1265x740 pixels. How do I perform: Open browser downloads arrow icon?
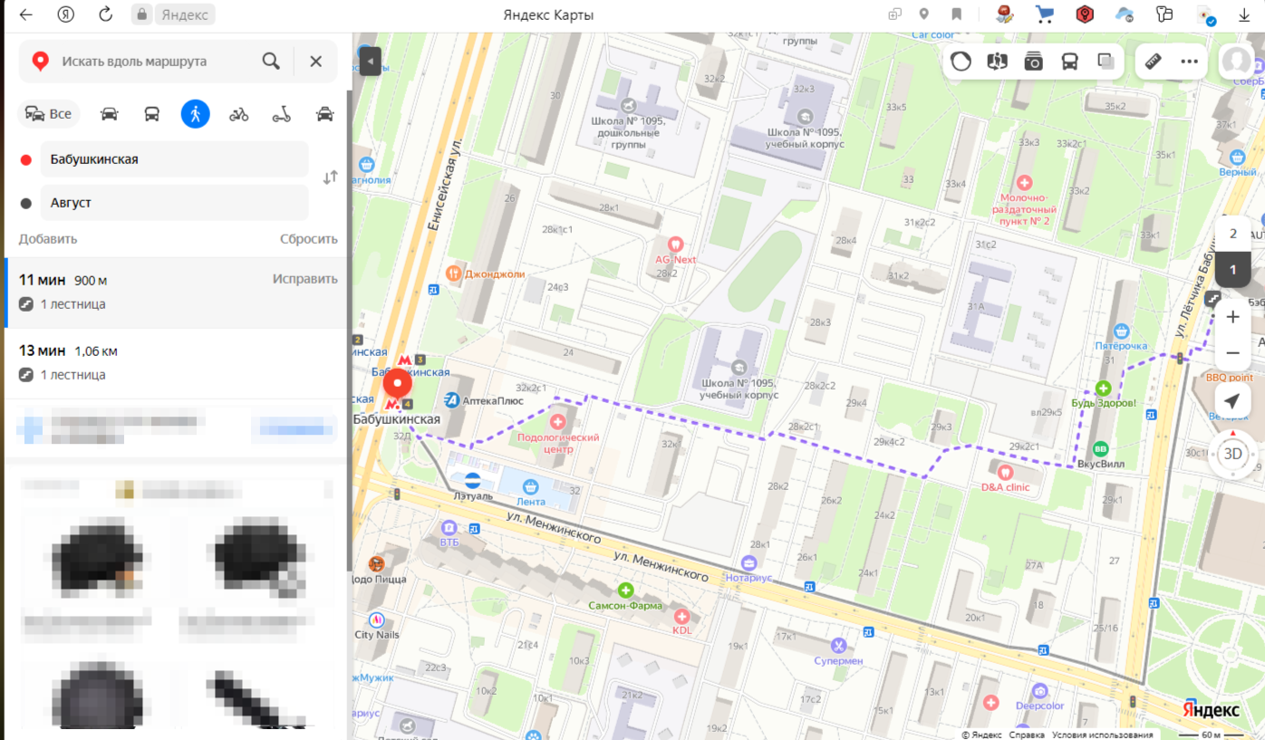[1244, 14]
